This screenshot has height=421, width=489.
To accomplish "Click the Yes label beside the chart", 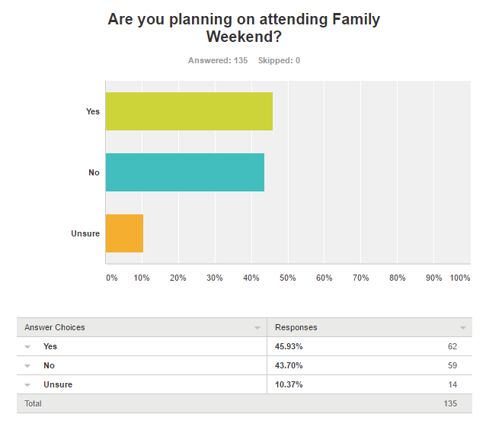I will pos(93,111).
